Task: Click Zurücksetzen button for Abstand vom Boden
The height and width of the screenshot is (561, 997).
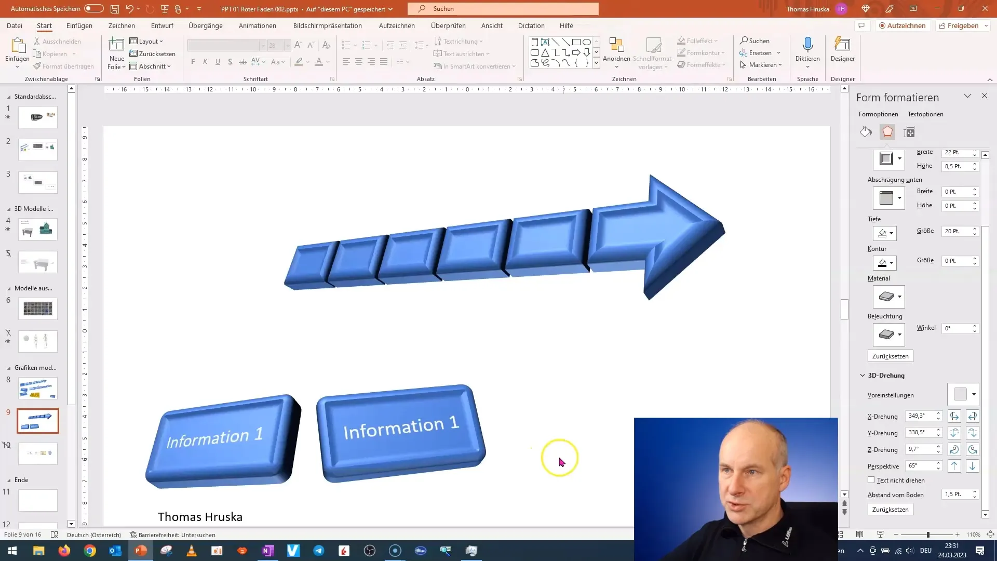Action: [x=890, y=509]
